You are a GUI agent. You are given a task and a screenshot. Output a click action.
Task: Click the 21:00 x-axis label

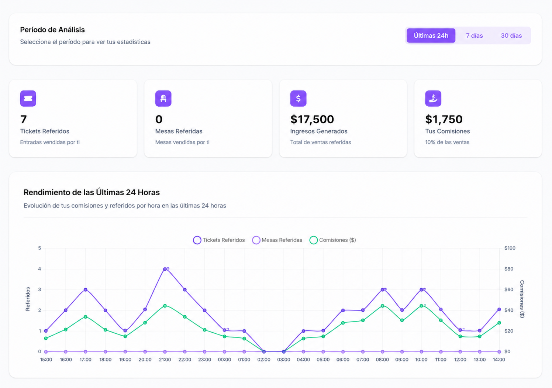tap(165, 360)
